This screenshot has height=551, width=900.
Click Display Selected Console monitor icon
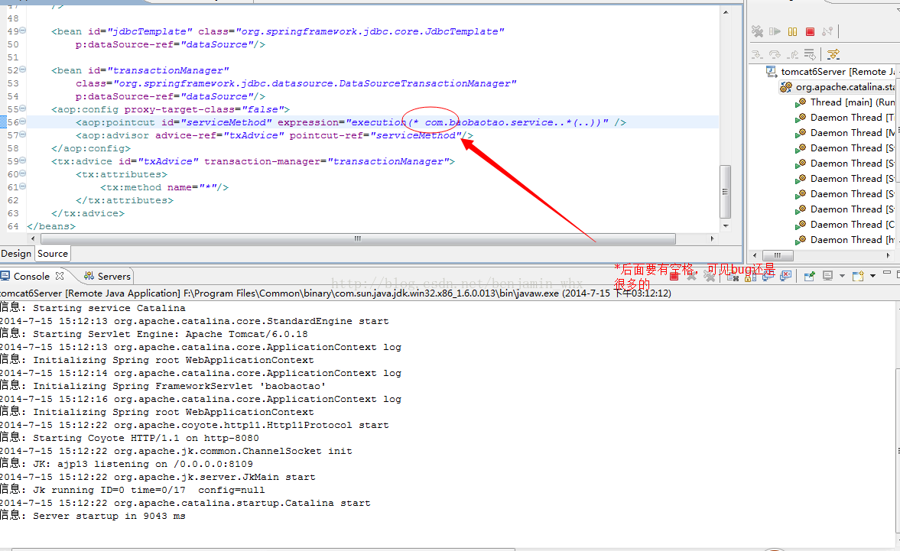827,277
